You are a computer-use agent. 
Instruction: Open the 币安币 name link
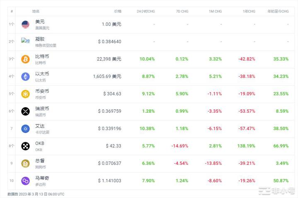[x=42, y=91]
